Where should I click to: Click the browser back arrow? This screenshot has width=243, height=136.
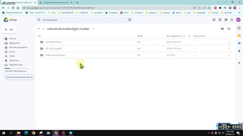point(3,8)
